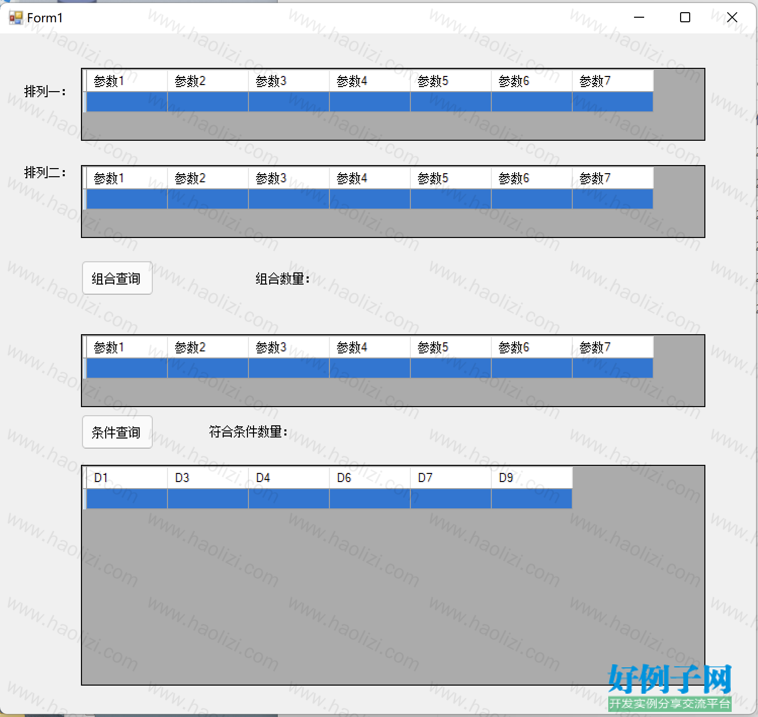This screenshot has height=717, width=758.
Task: Click the D4 column header
Action: point(289,478)
